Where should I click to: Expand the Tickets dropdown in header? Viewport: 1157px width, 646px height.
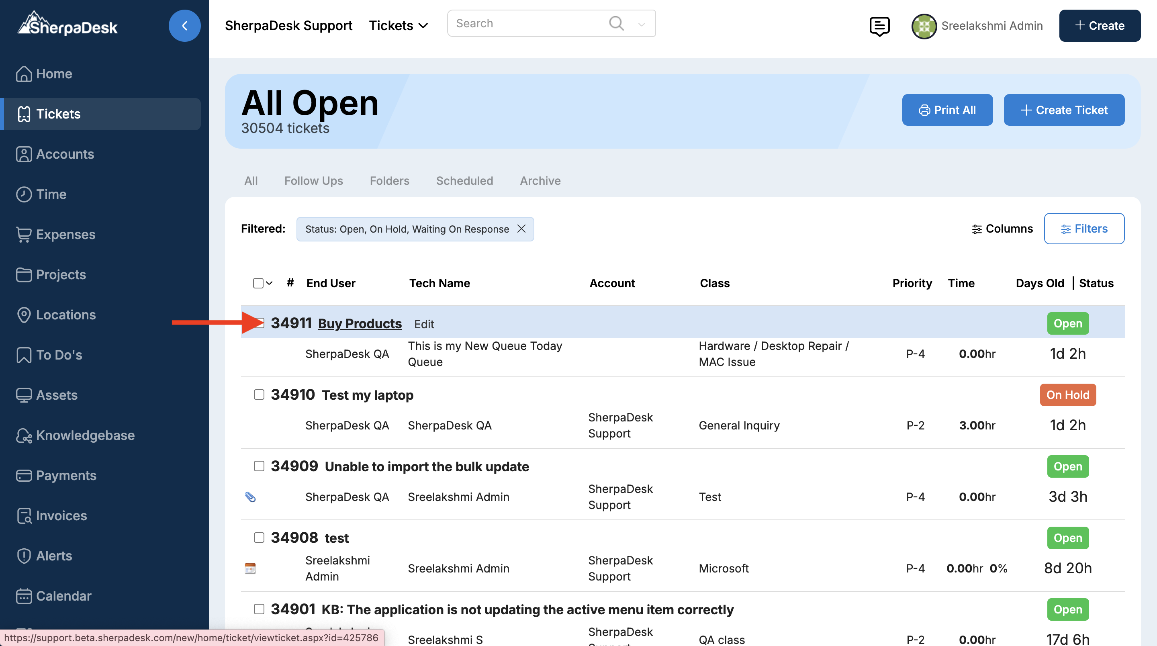398,26
